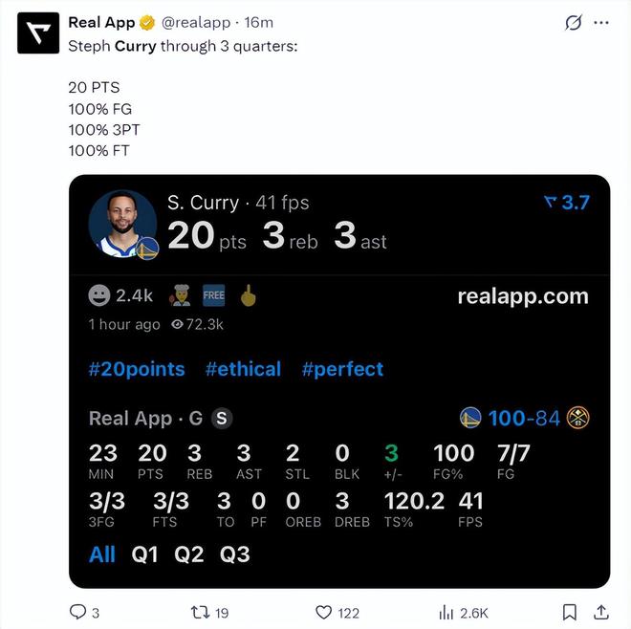
Task: Bookmark this post
Action: point(570,612)
